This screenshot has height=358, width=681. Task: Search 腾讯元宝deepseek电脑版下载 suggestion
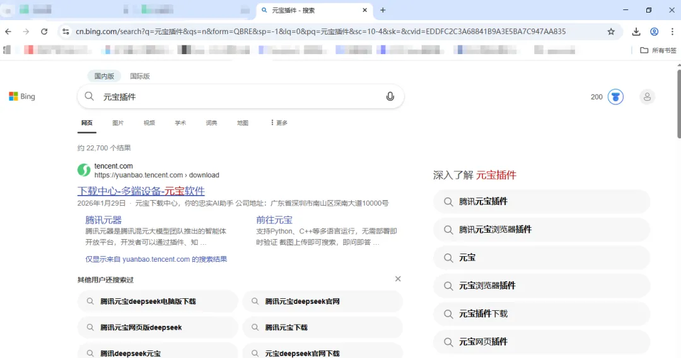pyautogui.click(x=158, y=301)
